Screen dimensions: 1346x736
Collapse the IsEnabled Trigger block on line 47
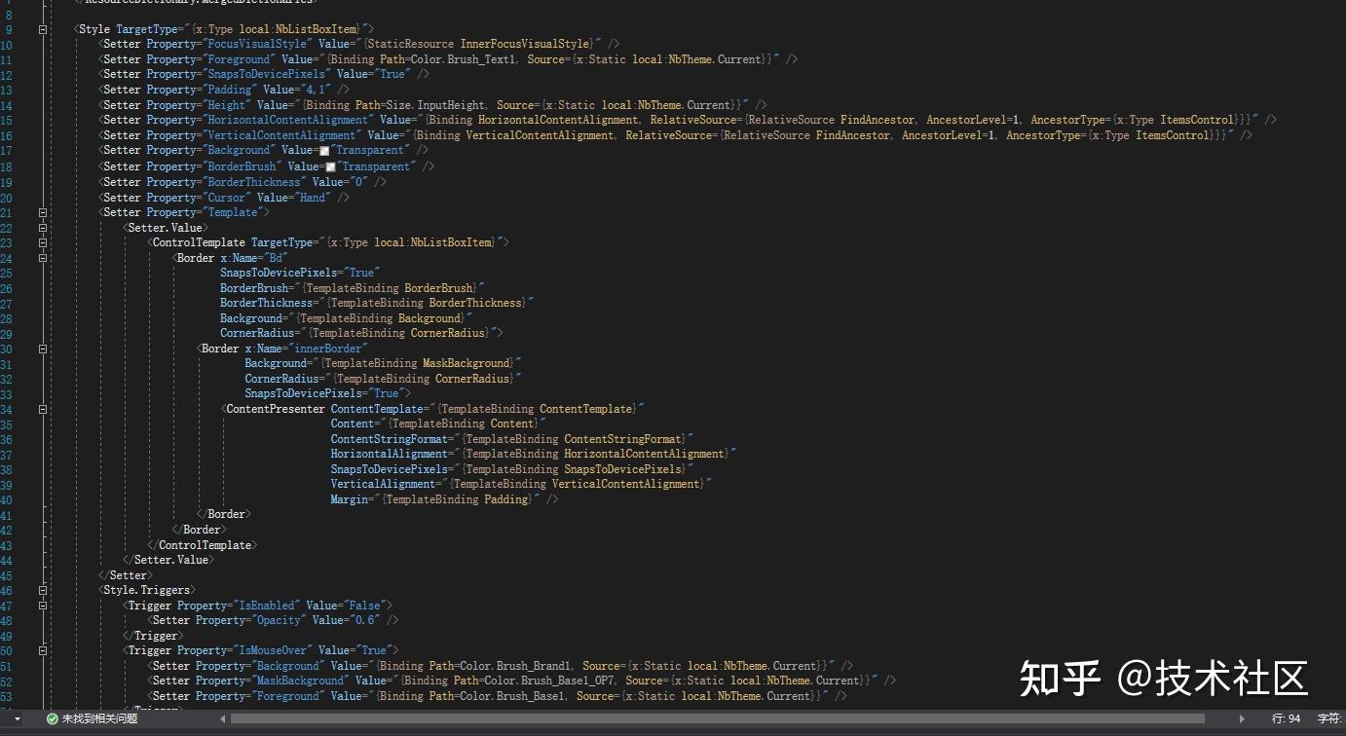43,606
